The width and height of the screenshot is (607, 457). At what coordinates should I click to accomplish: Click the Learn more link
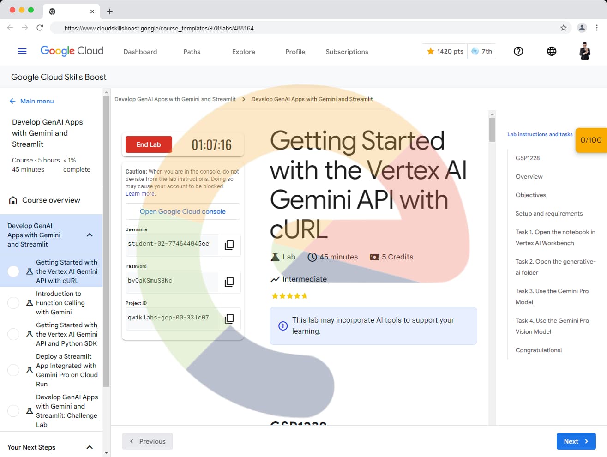(x=140, y=194)
